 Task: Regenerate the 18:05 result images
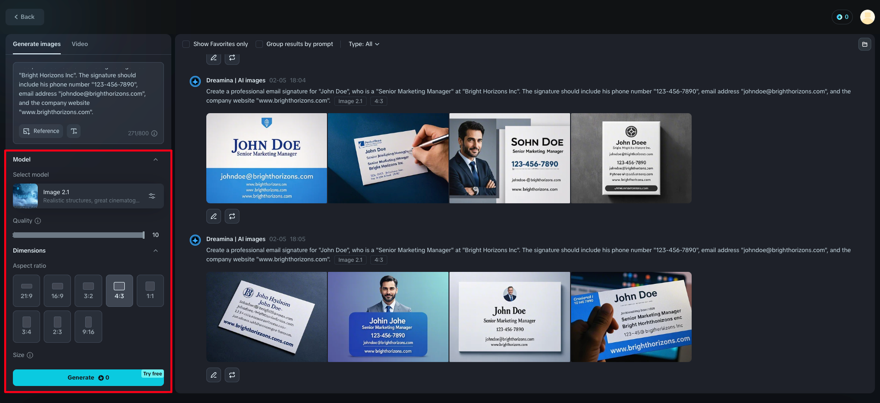coord(232,375)
